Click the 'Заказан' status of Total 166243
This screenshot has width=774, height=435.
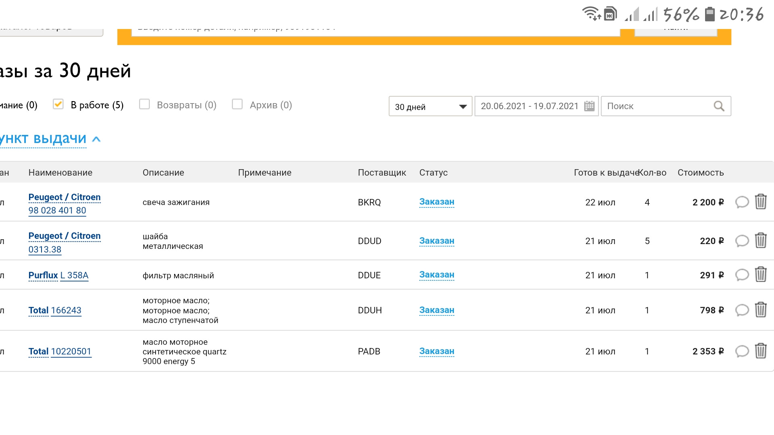tap(437, 310)
